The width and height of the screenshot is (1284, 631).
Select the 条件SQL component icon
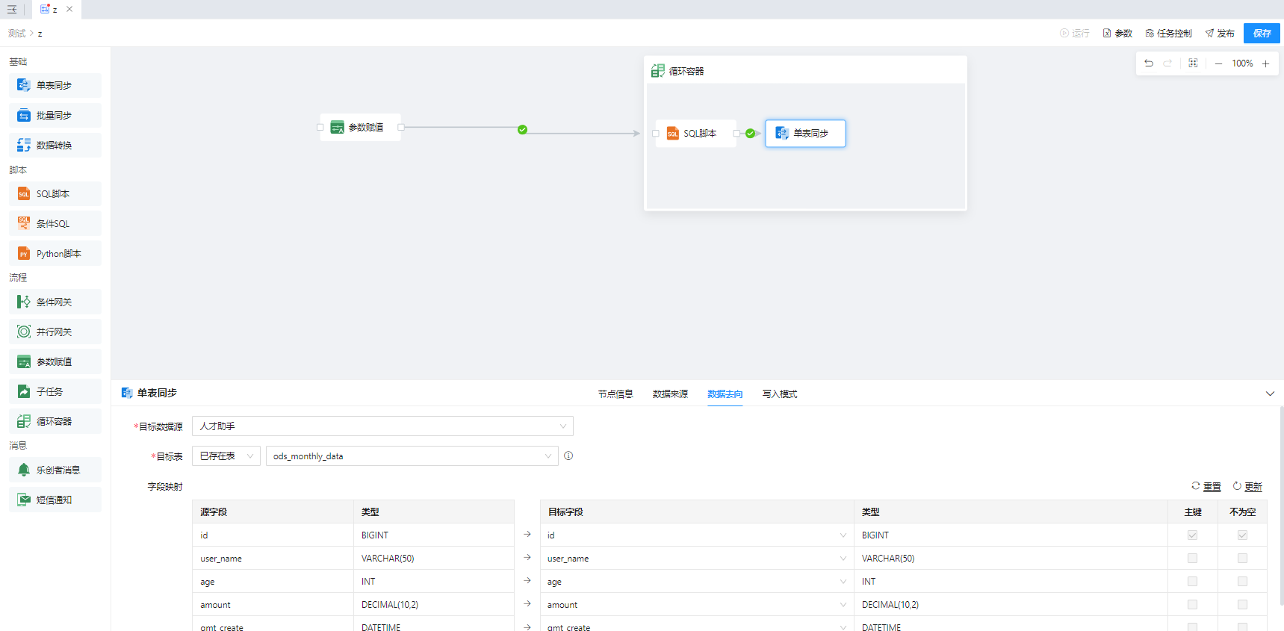[x=24, y=223]
